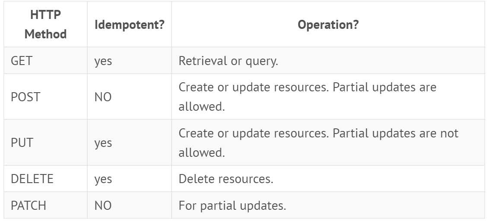Click the 'Operation?' column header
The width and height of the screenshot is (487, 221).
328,25
